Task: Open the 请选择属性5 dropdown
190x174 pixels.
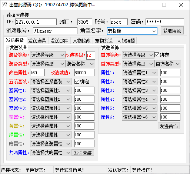Action: 140,108
